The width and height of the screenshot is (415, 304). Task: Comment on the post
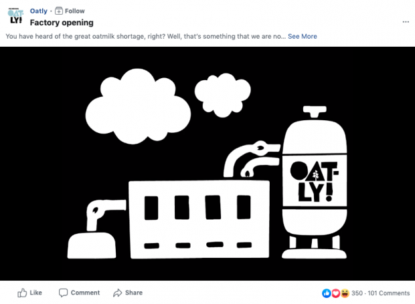pyautogui.click(x=79, y=293)
